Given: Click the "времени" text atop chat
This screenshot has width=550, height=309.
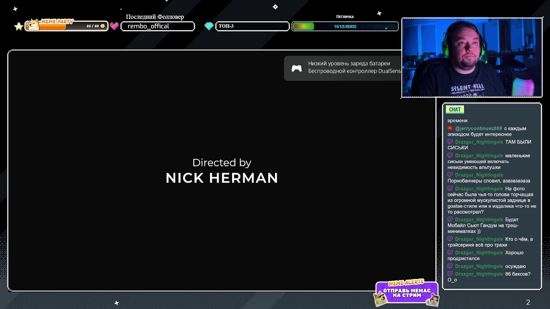Looking at the screenshot, I should [x=457, y=121].
